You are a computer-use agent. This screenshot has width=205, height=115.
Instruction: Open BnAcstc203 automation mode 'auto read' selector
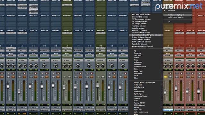[x=33, y=56]
